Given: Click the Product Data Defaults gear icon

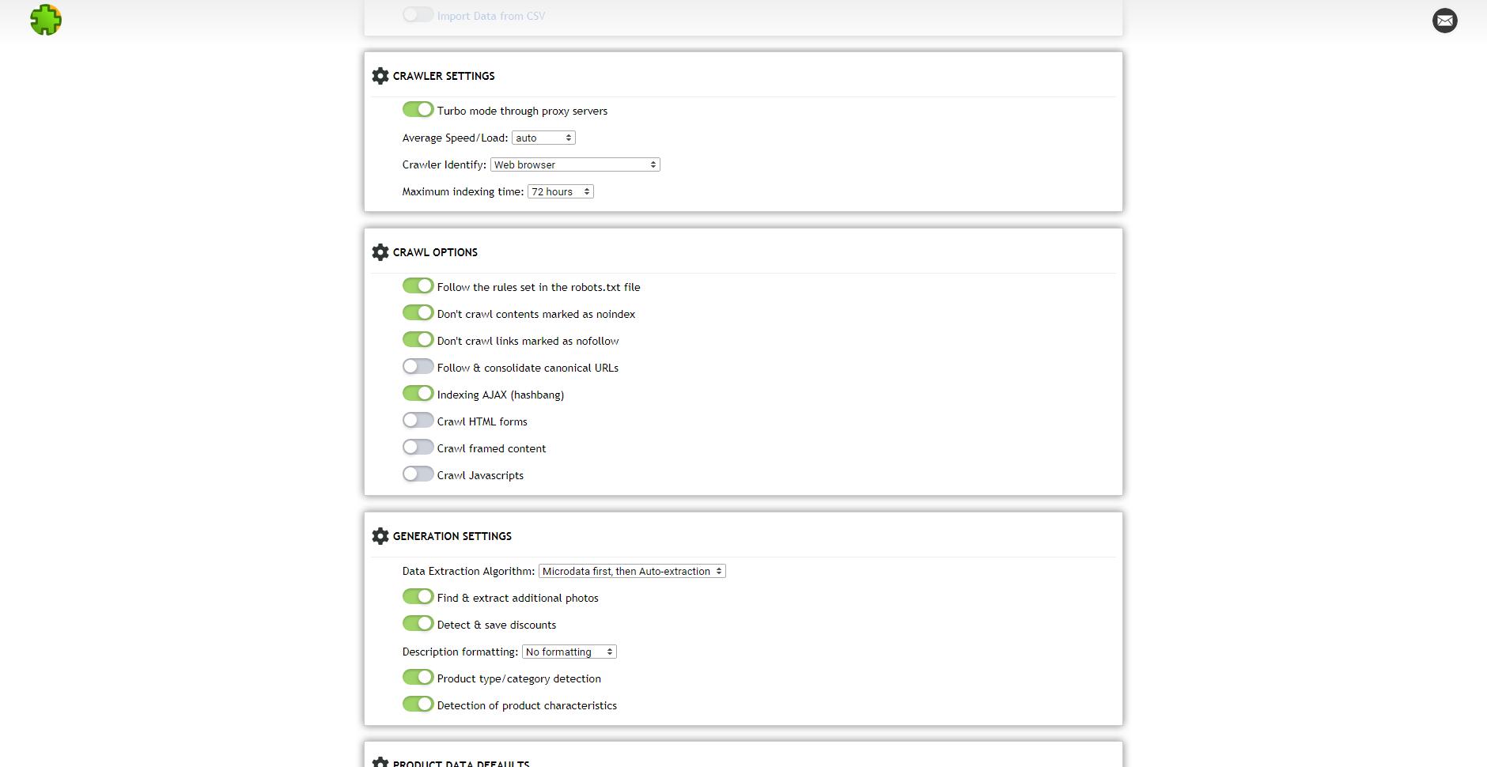Looking at the screenshot, I should [380, 762].
